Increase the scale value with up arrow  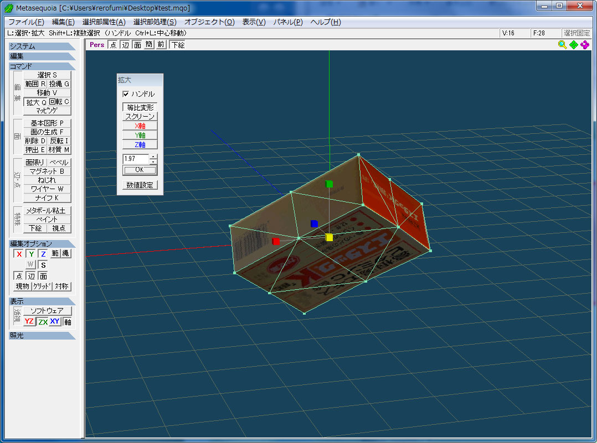tap(153, 157)
